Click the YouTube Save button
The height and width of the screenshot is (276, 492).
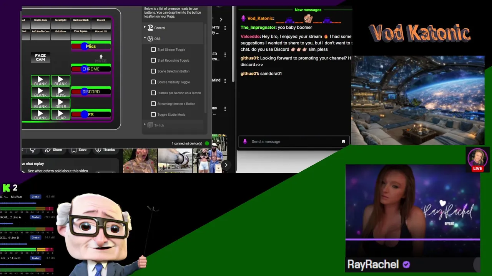tap(79, 149)
